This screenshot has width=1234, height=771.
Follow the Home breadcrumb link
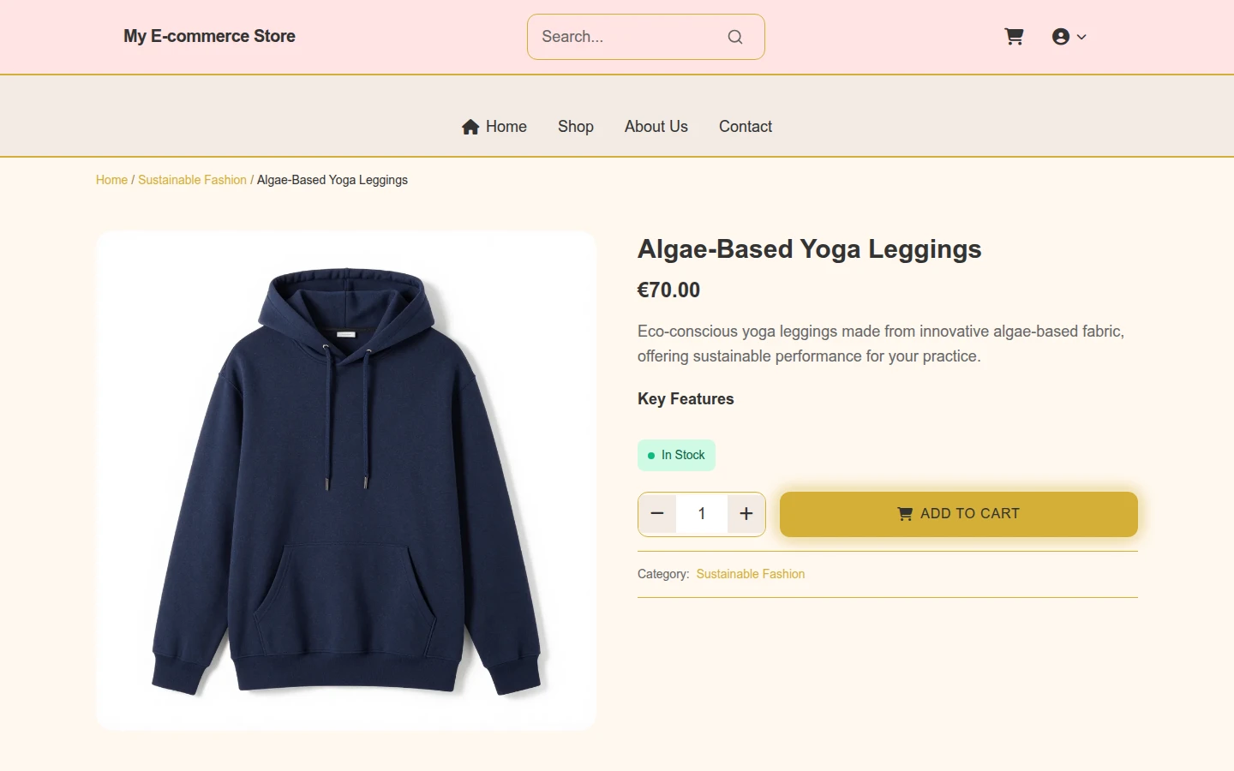click(111, 180)
